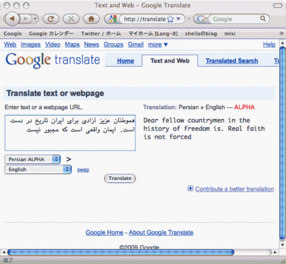Image resolution: width=286 pixels, height=264 pixels.
Task: Click the red ALPHA label
Action: [x=244, y=107]
